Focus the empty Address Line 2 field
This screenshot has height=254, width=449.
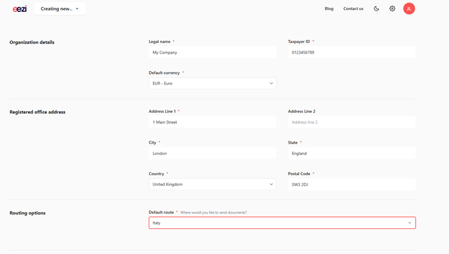point(352,122)
